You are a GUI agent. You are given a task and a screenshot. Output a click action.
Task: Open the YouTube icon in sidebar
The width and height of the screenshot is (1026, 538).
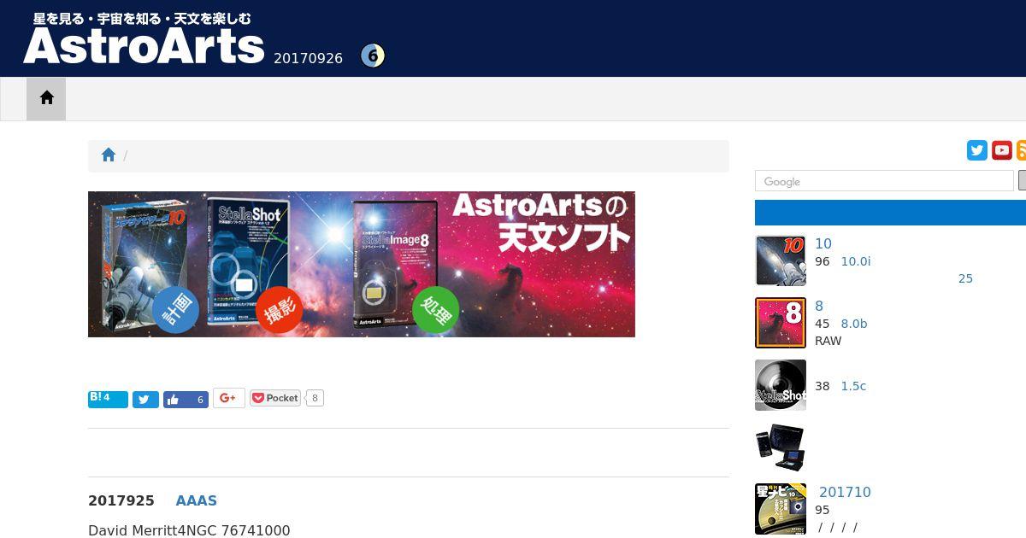click(x=1002, y=150)
